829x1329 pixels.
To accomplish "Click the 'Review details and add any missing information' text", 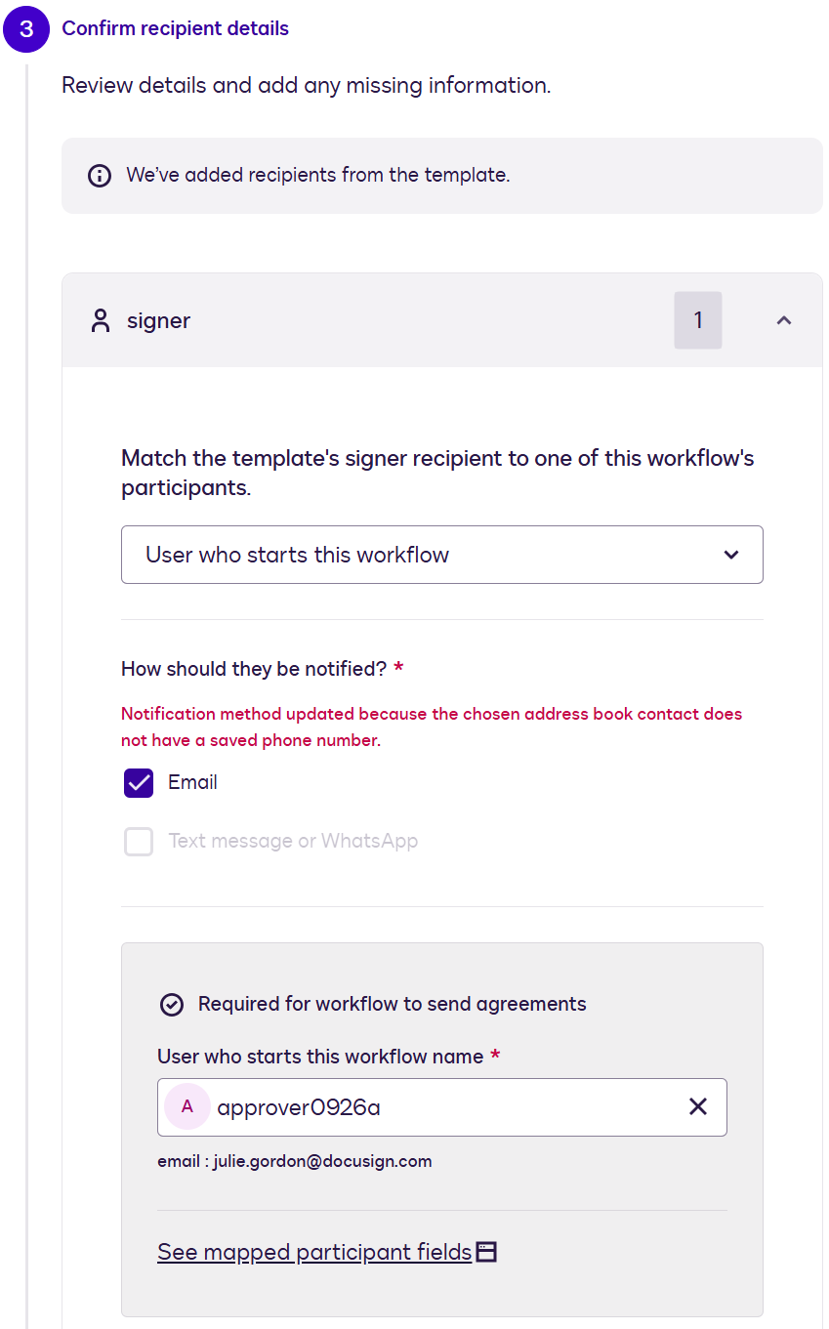I will point(307,86).
